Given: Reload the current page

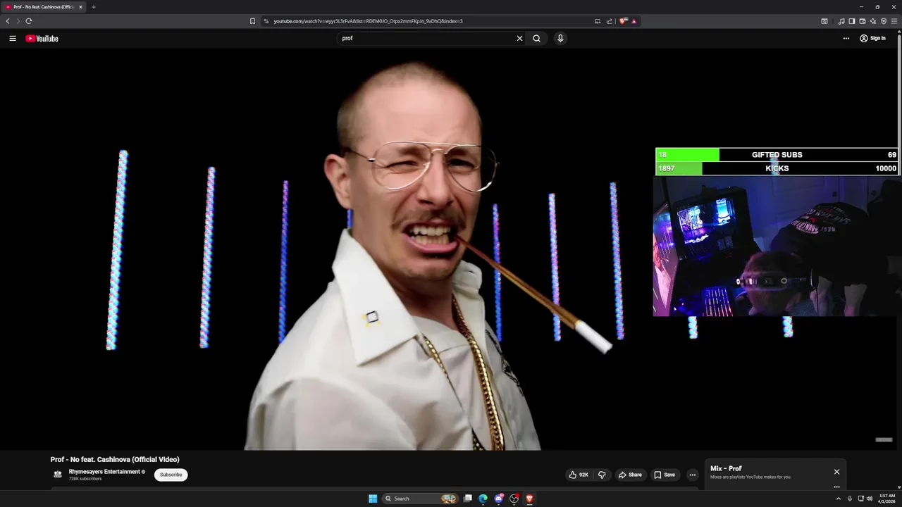Looking at the screenshot, I should pos(29,21).
